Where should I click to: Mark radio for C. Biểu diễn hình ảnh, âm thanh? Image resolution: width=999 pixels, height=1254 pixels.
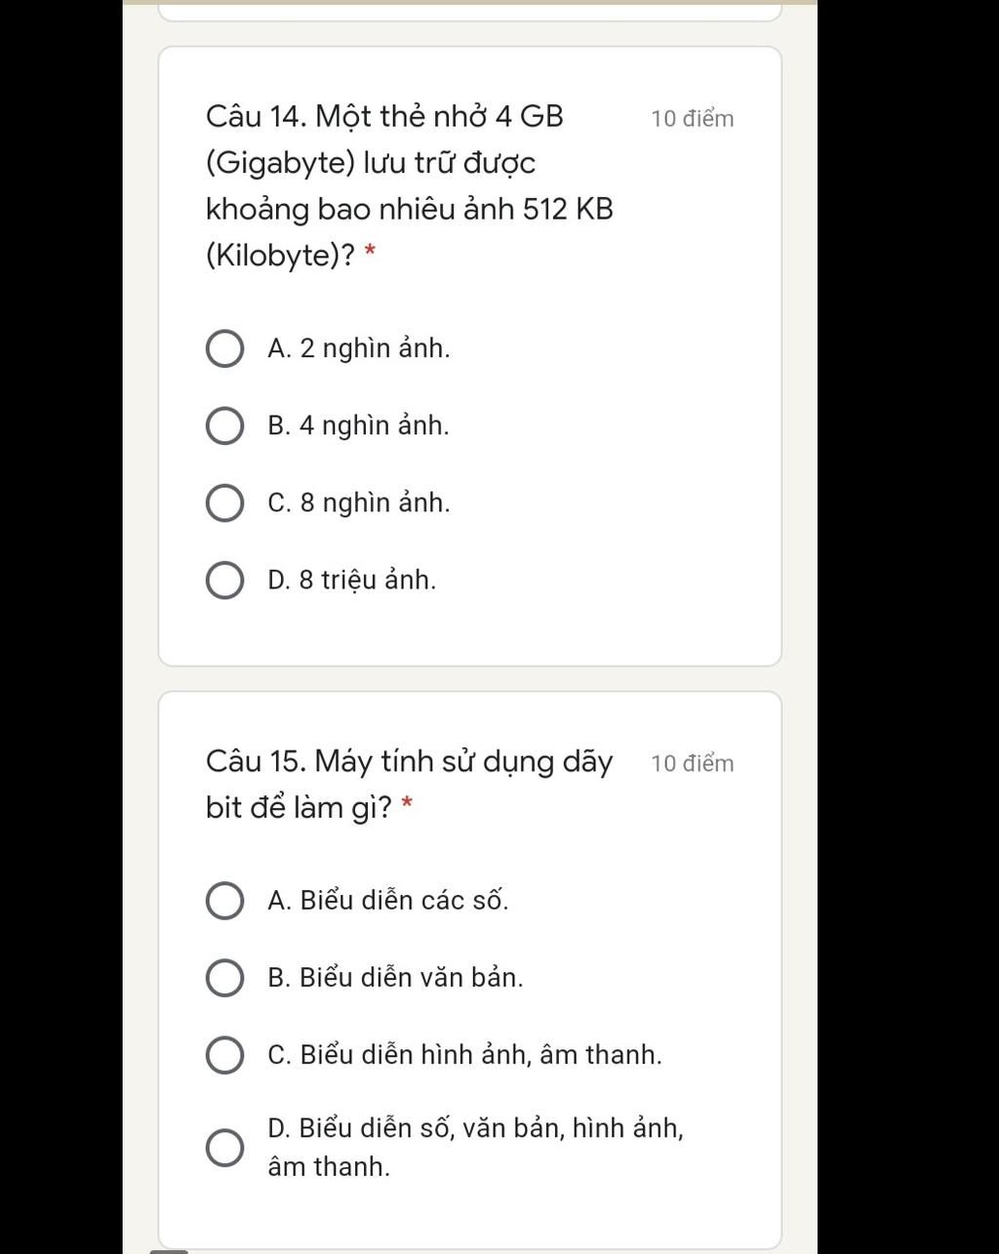point(224,1055)
